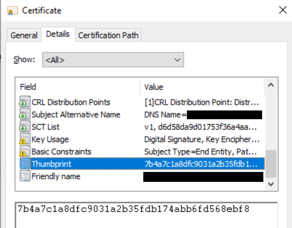Click the SCT List field icon
This screenshot has height=228, width=292.
pos(25,126)
